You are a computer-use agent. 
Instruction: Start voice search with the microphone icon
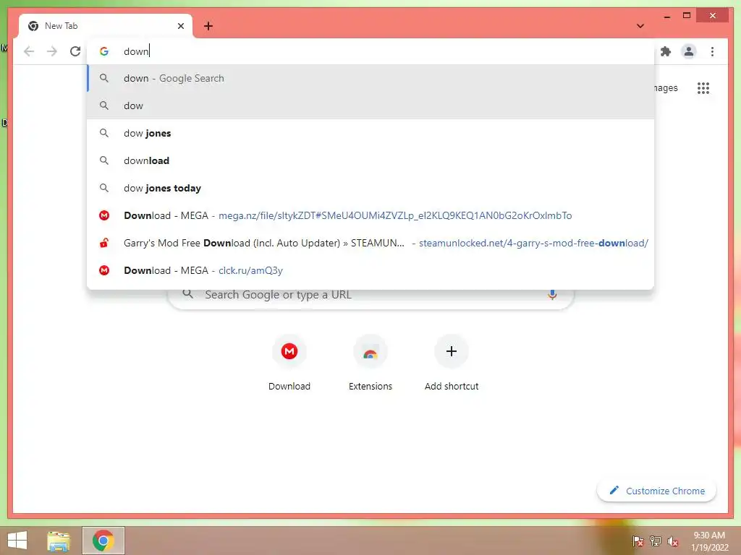551,295
